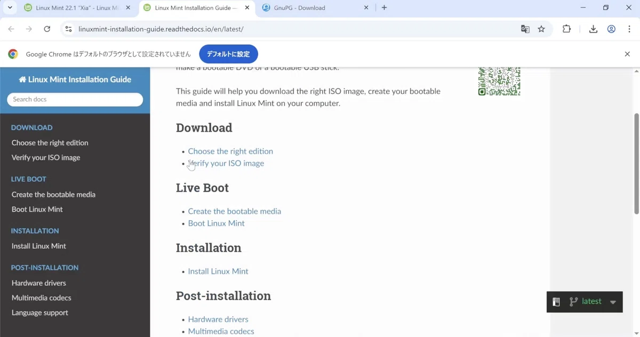Click the Live Boot heading
Viewport: 640px width, 337px height.
pos(203,188)
